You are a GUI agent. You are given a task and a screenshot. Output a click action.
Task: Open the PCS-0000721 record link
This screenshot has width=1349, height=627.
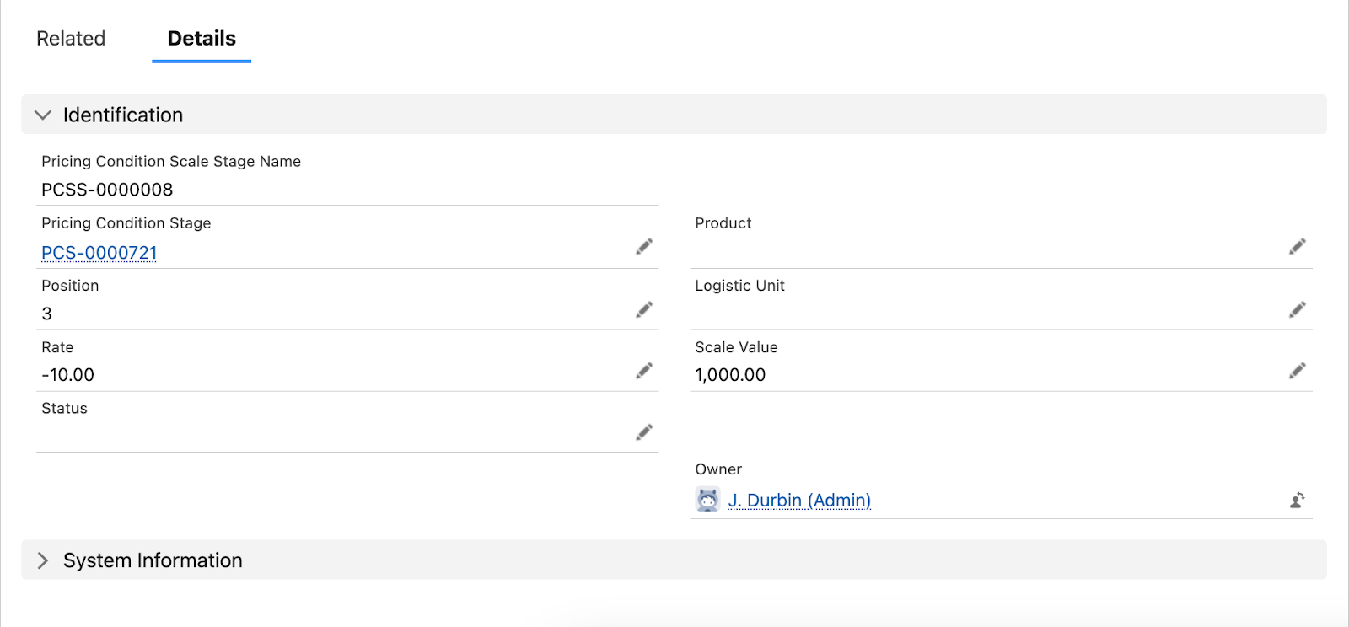99,253
